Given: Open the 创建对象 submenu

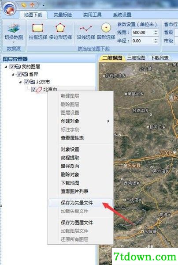Looking at the screenshot, I should click(81, 121).
